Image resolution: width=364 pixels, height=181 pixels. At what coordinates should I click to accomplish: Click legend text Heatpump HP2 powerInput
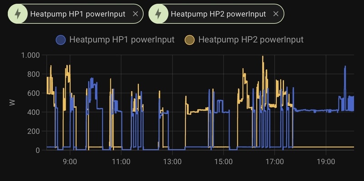pos(251,40)
